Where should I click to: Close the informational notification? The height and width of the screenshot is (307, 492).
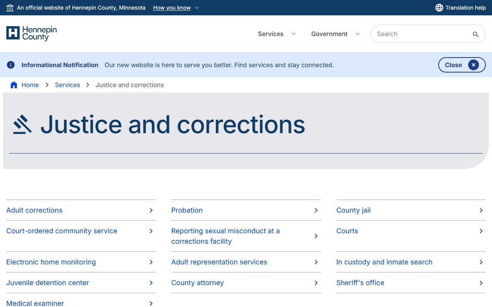click(462, 65)
